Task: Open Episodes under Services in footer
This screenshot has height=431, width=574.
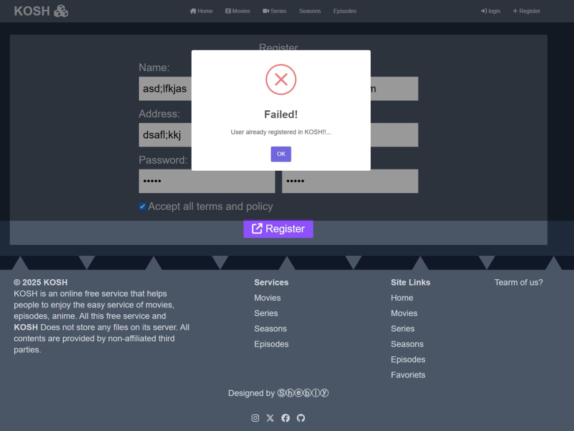Action: point(272,344)
